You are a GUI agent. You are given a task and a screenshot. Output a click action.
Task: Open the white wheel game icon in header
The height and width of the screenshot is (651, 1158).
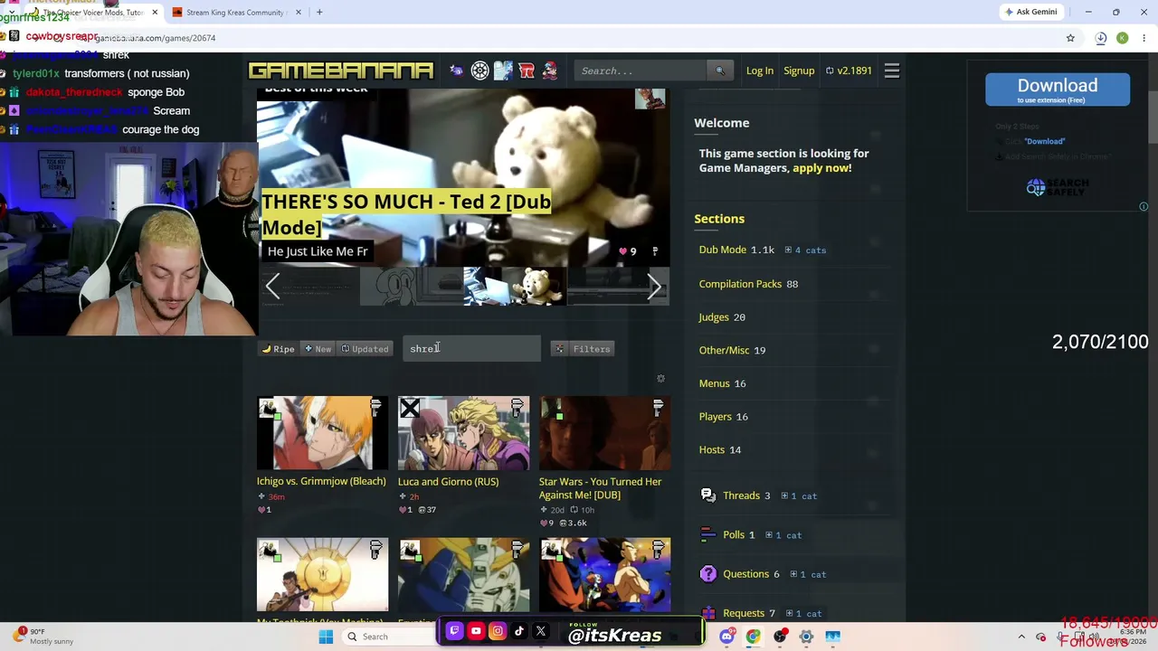tap(480, 71)
